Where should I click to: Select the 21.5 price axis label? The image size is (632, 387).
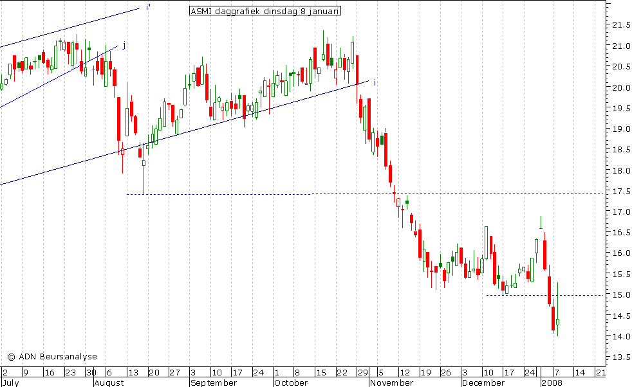(x=621, y=25)
